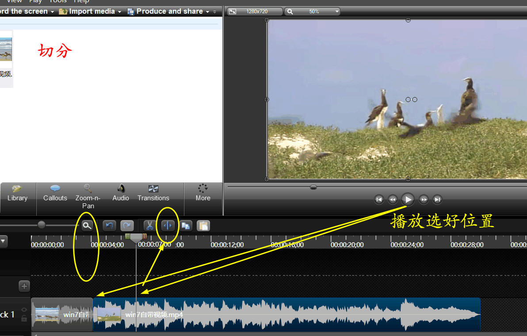This screenshot has width=527, height=336.
Task: Open the Library tab
Action: pyautogui.click(x=18, y=194)
